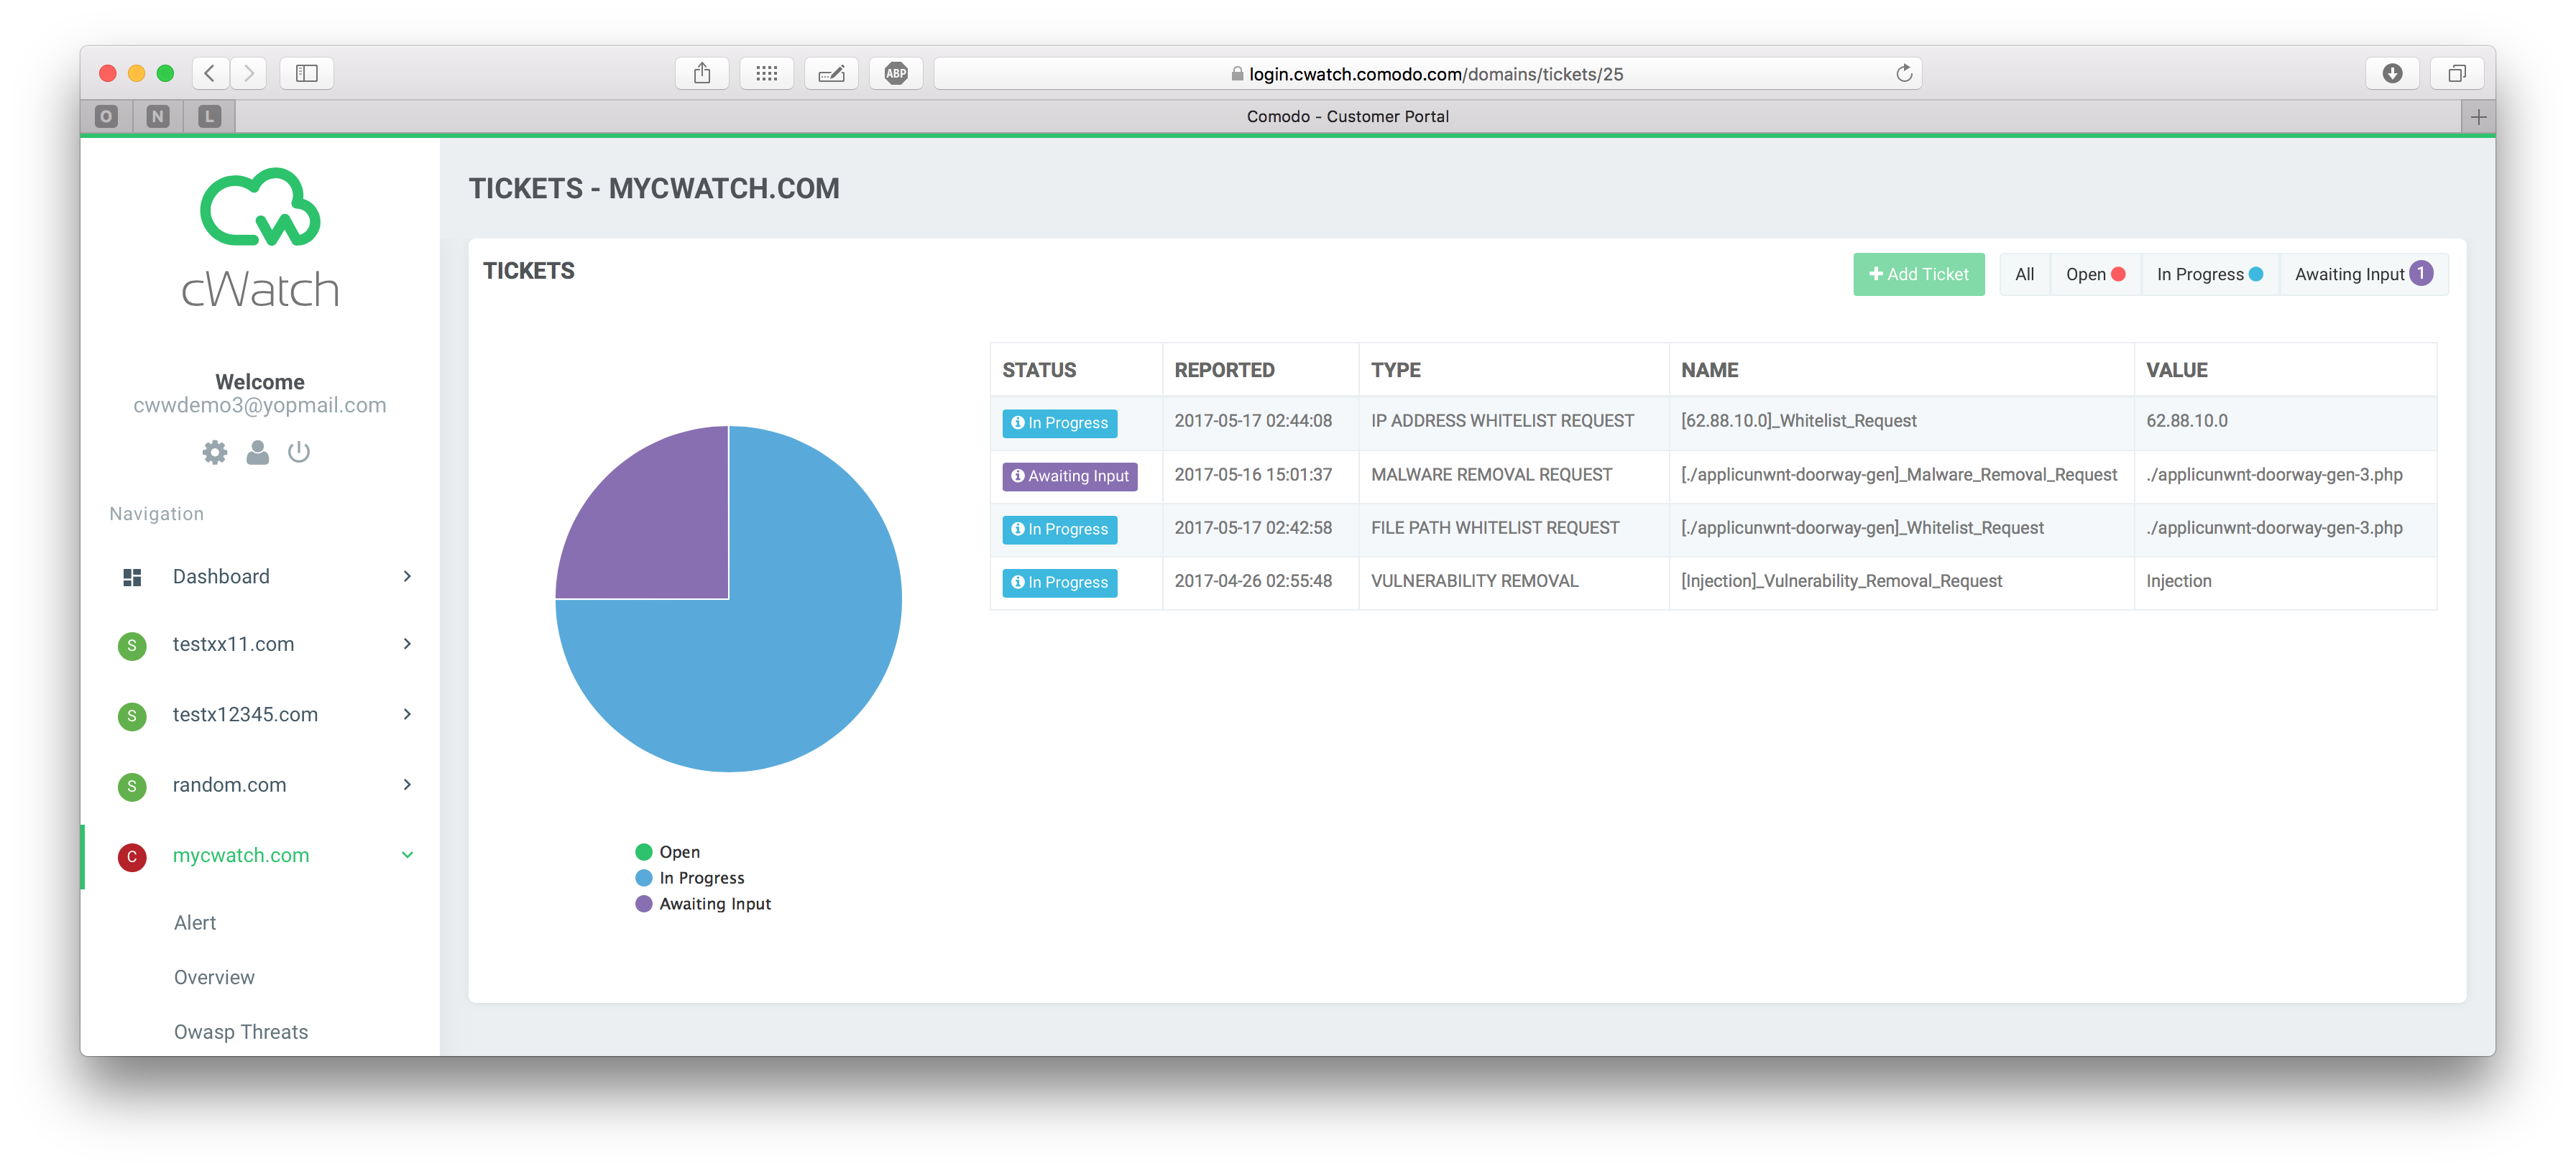Click the power logout icon
Image resolution: width=2576 pixels, height=1171 pixels.
click(299, 453)
